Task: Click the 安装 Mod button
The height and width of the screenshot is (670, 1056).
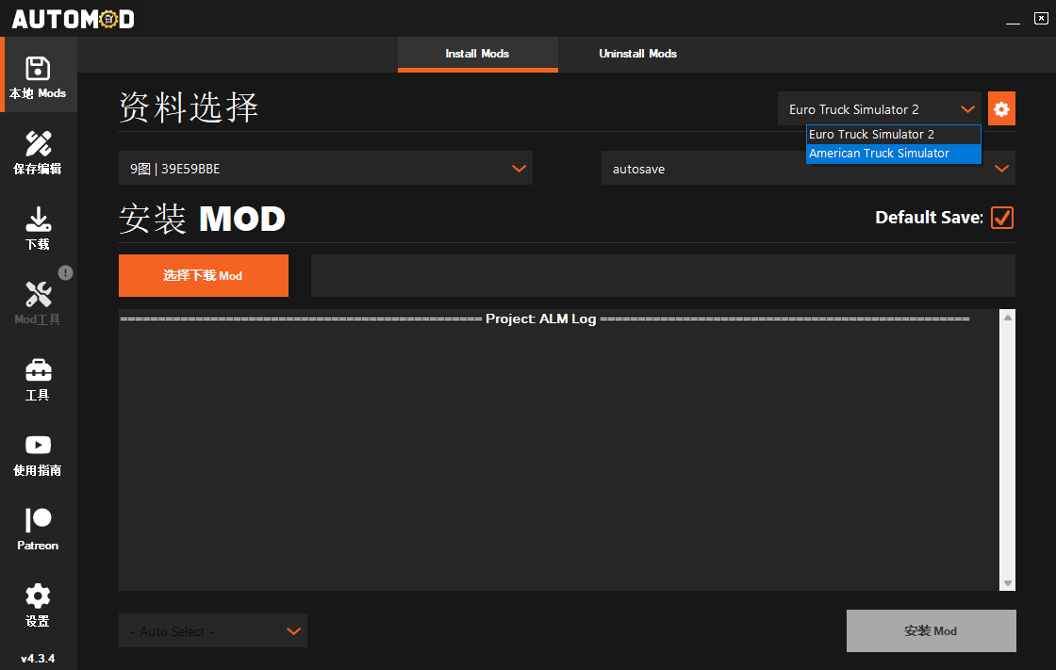Action: coord(931,631)
